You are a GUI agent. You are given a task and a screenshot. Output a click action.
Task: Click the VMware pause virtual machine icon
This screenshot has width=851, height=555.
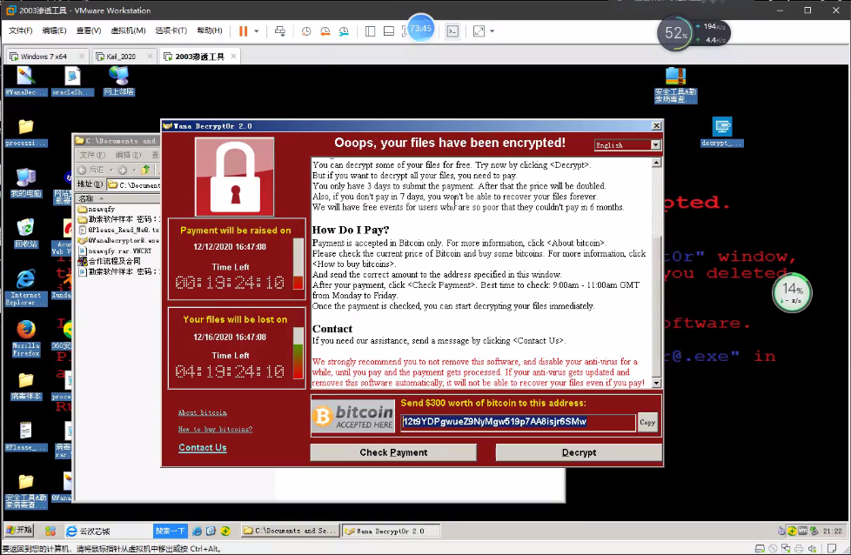click(x=244, y=31)
